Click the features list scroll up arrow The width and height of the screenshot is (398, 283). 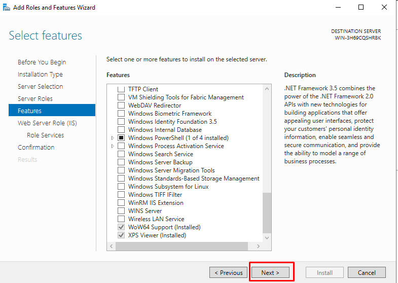pyautogui.click(x=267, y=89)
